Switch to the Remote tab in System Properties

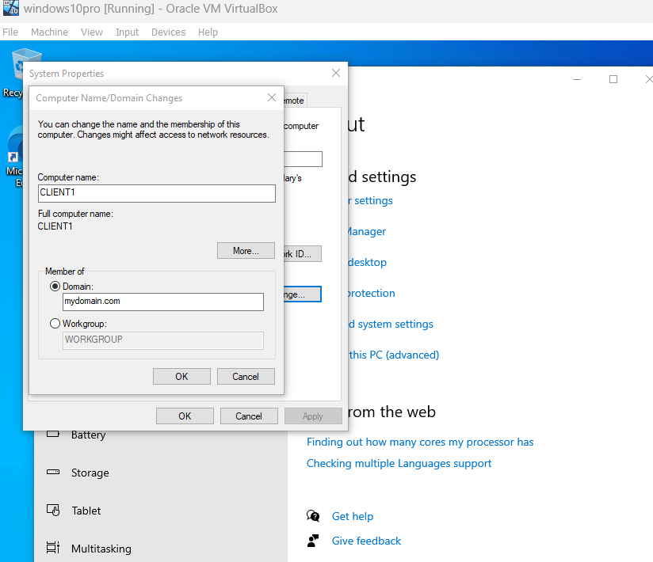pos(296,101)
